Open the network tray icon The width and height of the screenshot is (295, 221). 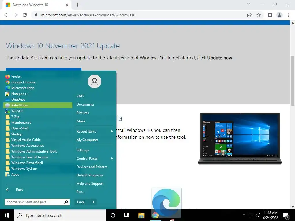click(x=251, y=215)
